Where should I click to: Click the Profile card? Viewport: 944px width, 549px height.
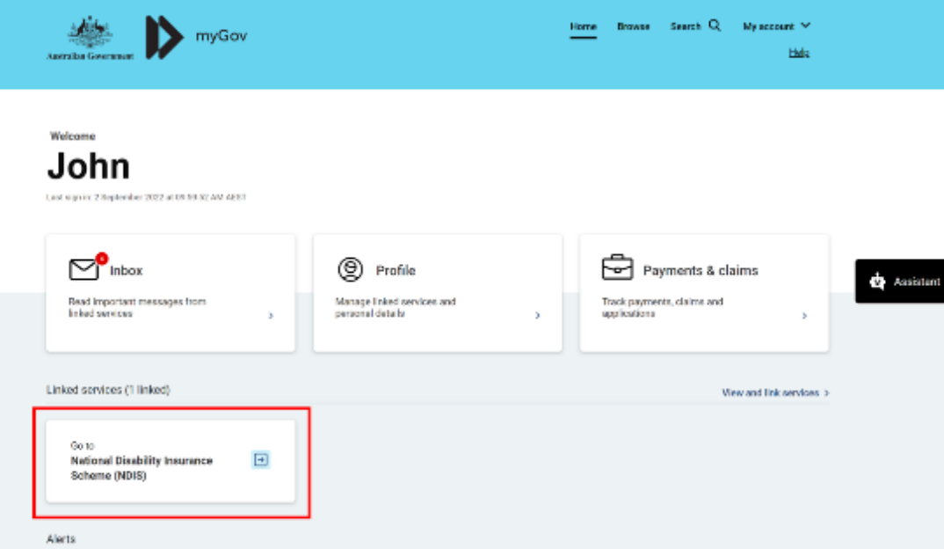[437, 292]
